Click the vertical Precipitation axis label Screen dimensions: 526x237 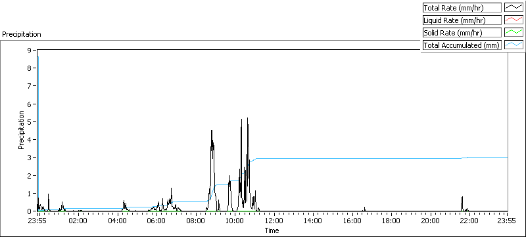click(22, 130)
